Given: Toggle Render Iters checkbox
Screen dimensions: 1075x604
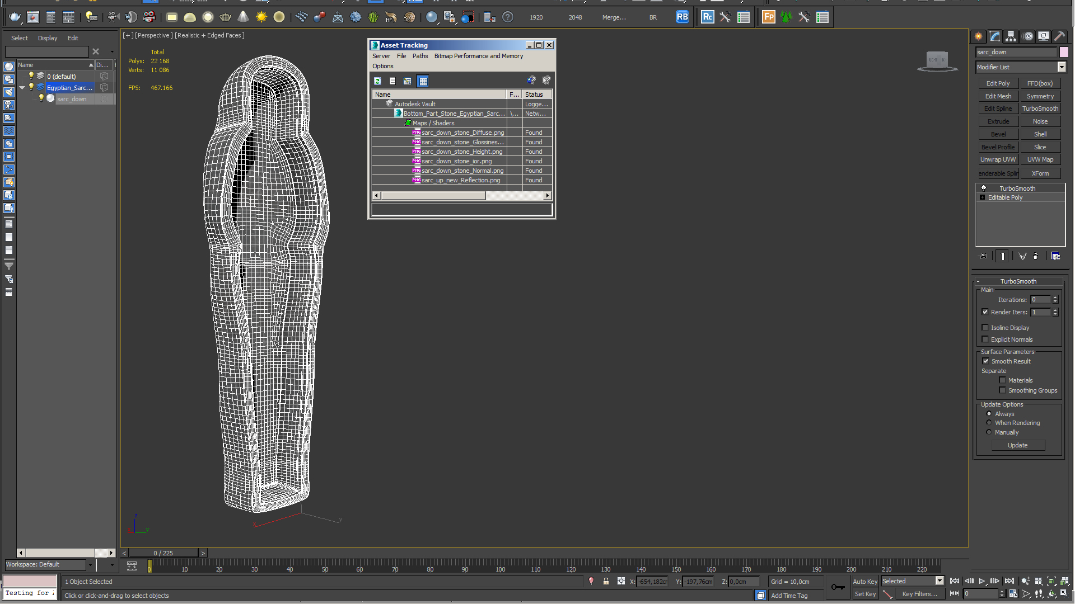Looking at the screenshot, I should tap(985, 312).
